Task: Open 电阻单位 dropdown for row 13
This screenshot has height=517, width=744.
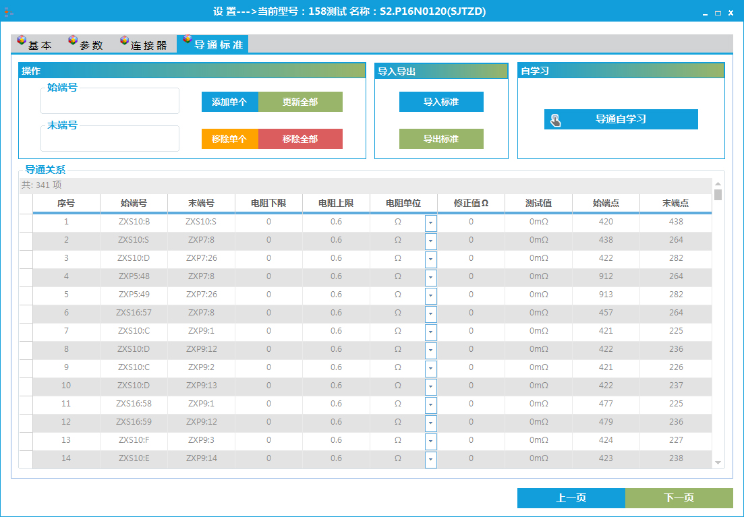Action: point(430,442)
